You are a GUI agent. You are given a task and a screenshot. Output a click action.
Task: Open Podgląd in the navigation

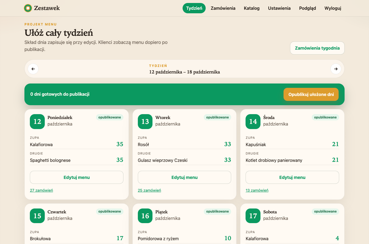point(308,8)
